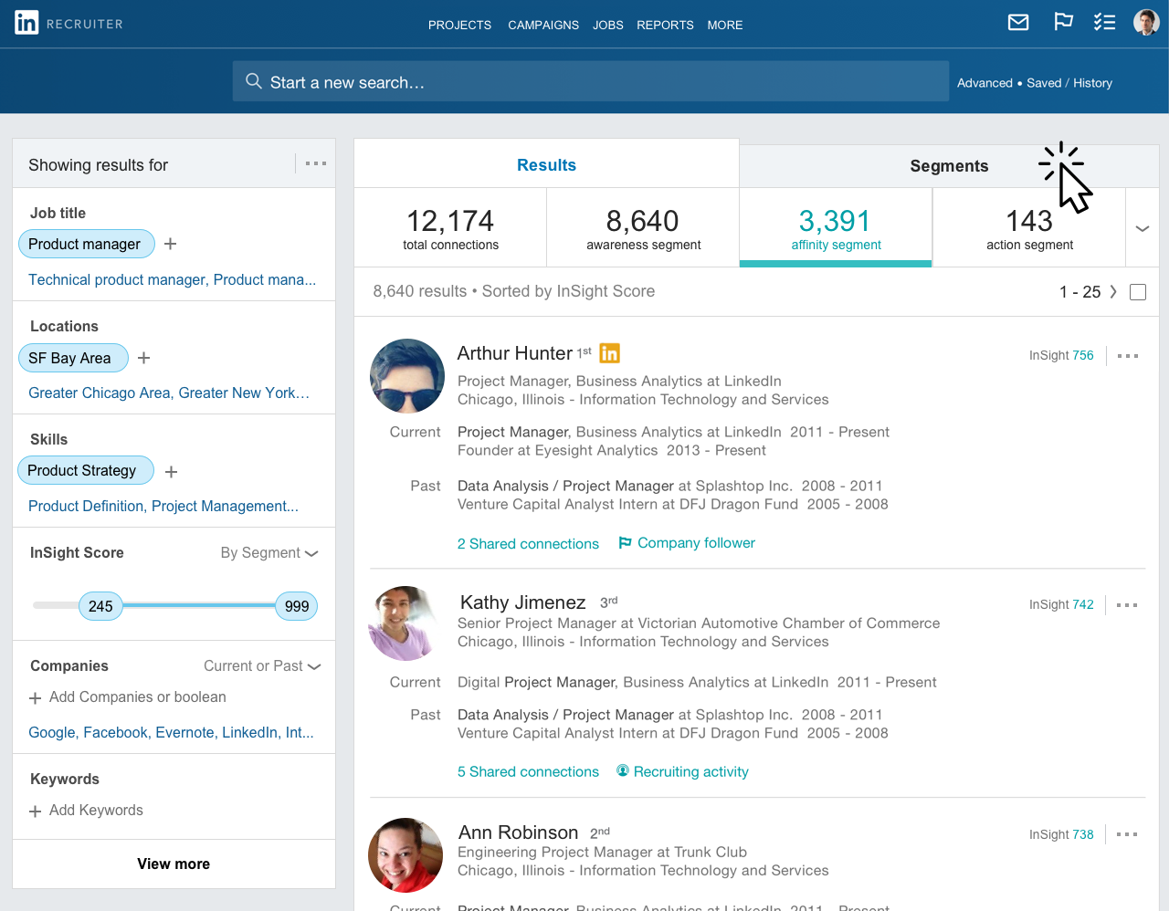Open InSight Score By Segment dropdown

pos(269,553)
